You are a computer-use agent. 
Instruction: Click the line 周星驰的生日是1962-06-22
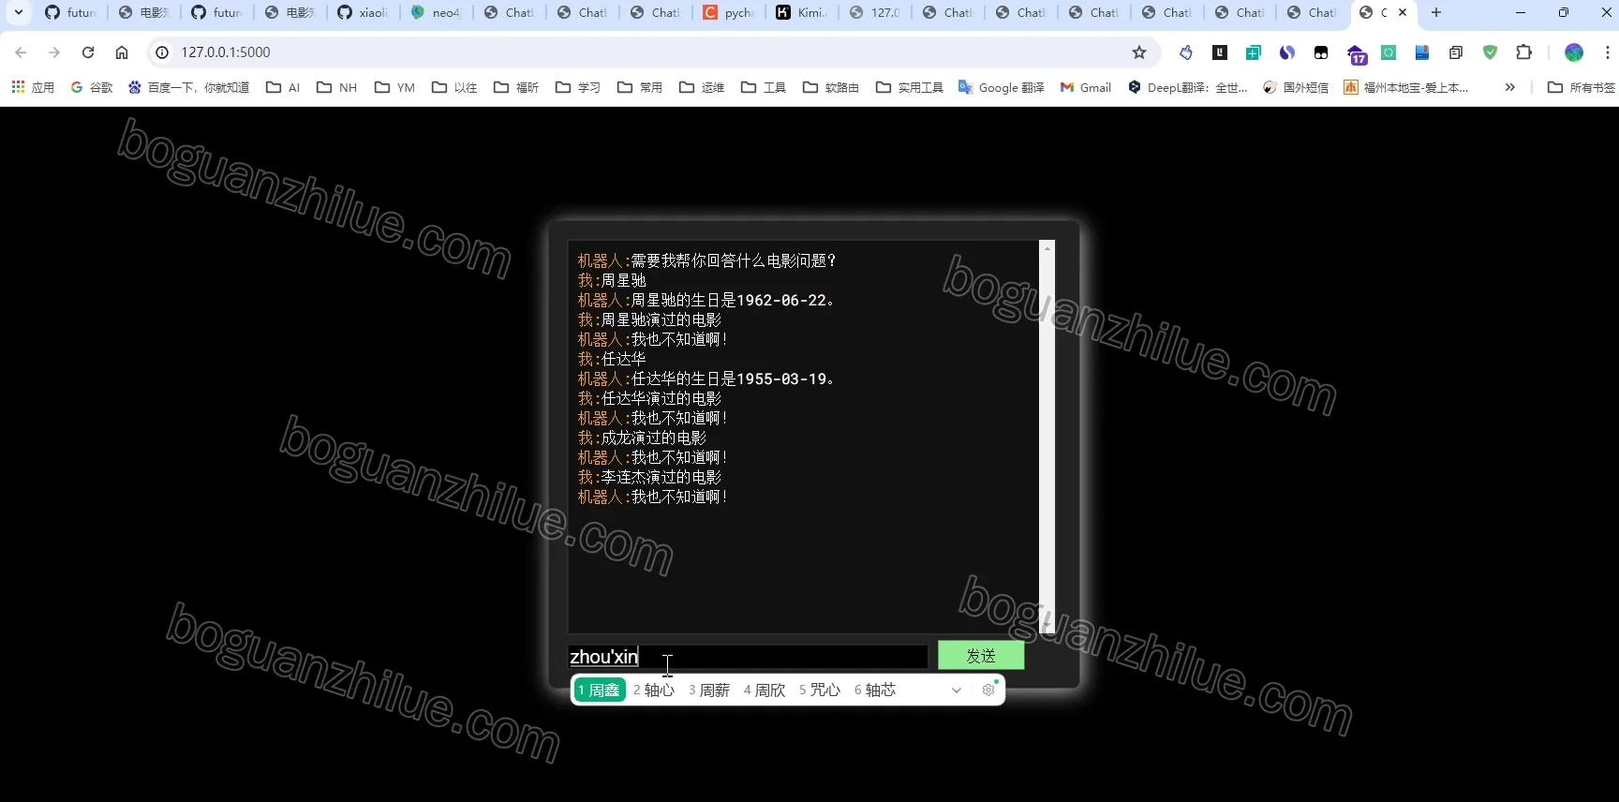(x=733, y=300)
